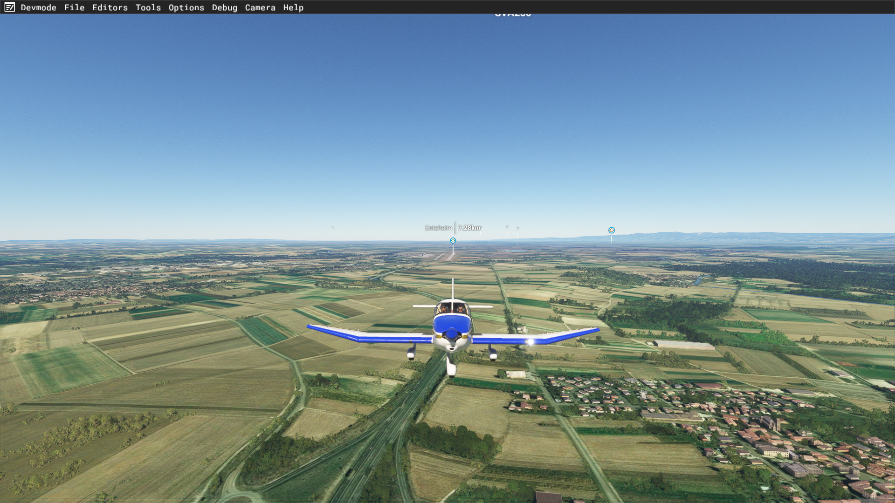Viewport: 895px width, 503px height.
Task: Open the Devmode menu
Action: click(38, 7)
